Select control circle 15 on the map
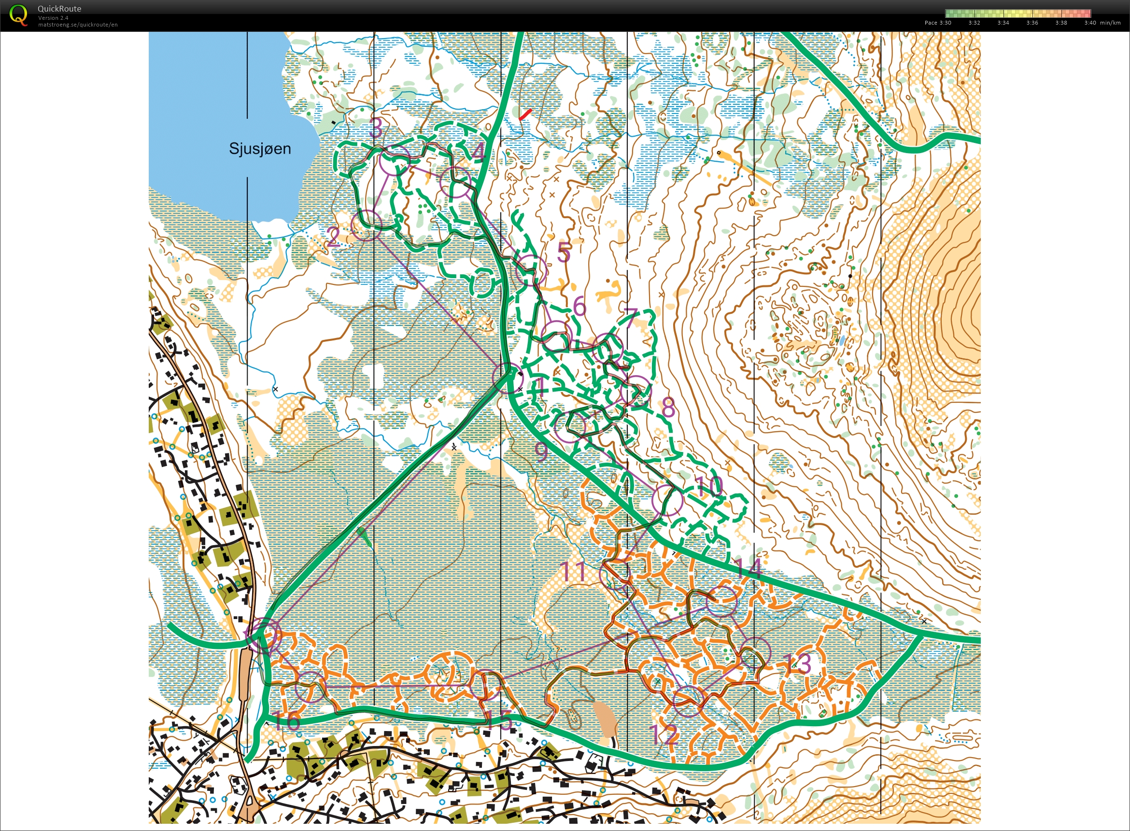 pos(485,685)
